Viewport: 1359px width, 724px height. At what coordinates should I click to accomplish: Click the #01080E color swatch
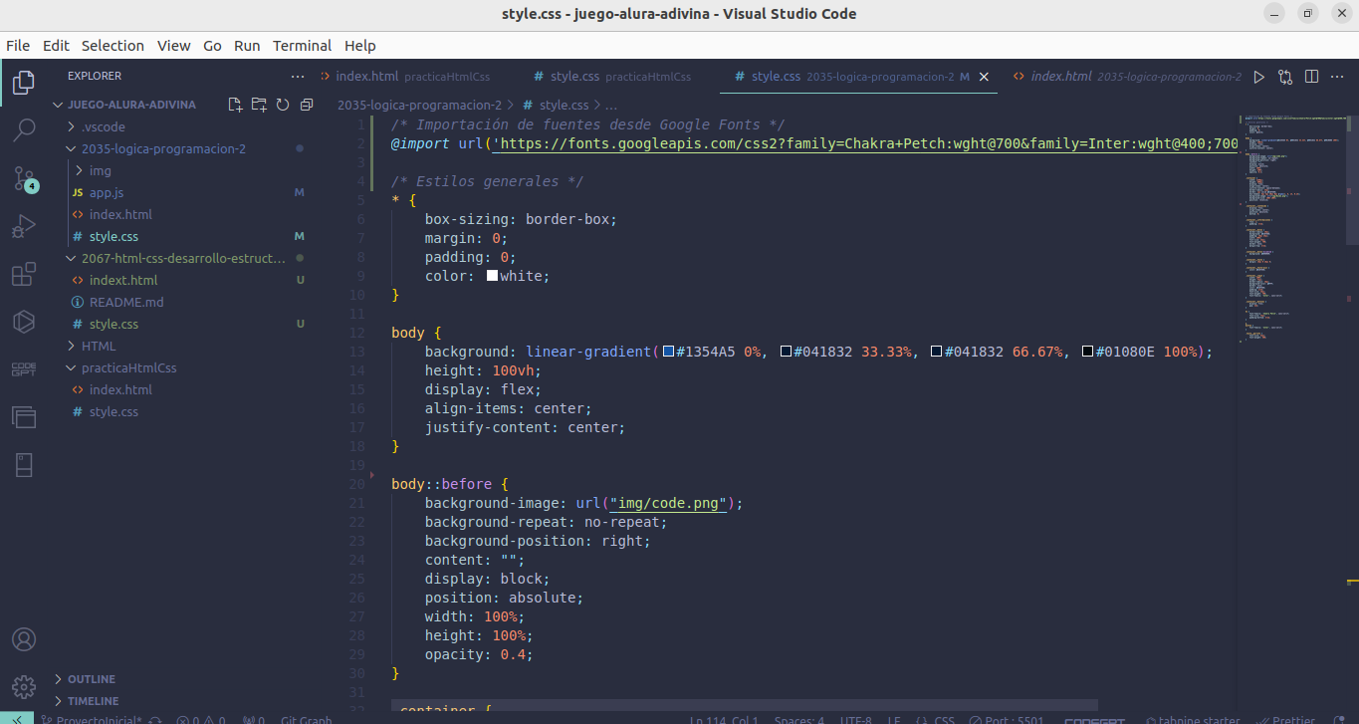tap(1088, 352)
